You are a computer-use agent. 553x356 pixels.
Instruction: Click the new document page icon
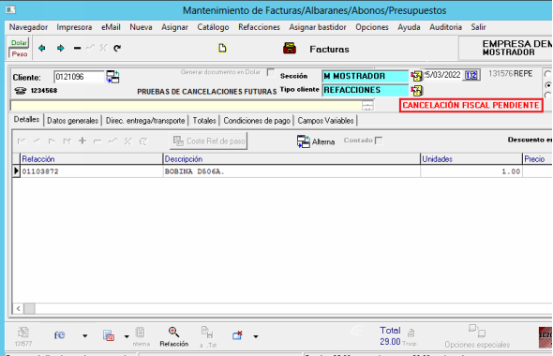[x=222, y=48]
